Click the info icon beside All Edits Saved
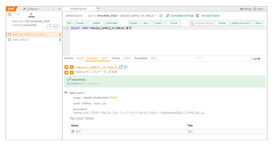Screen dimensions: 273x146 pos(197,16)
